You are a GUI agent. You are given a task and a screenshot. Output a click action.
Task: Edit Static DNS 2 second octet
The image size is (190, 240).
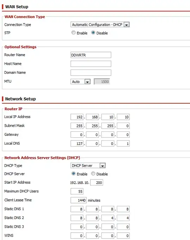pyautogui.click(x=92, y=218)
